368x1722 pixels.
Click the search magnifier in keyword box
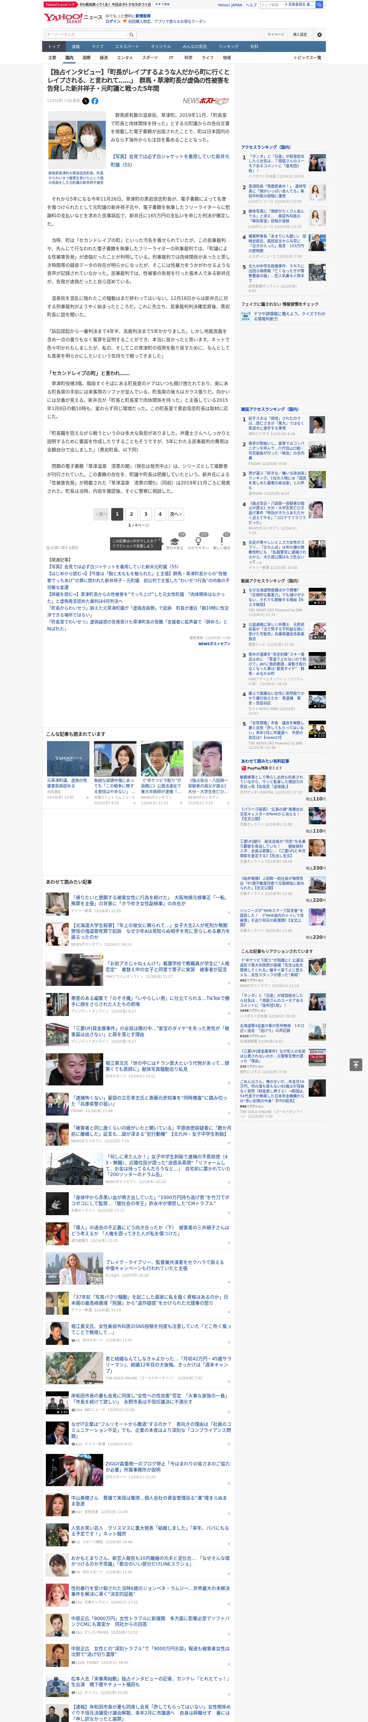pos(132,34)
